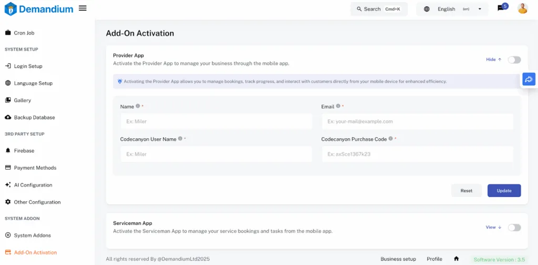Click the Gallery icon in sidebar
This screenshot has width=538, height=265.
click(x=8, y=100)
